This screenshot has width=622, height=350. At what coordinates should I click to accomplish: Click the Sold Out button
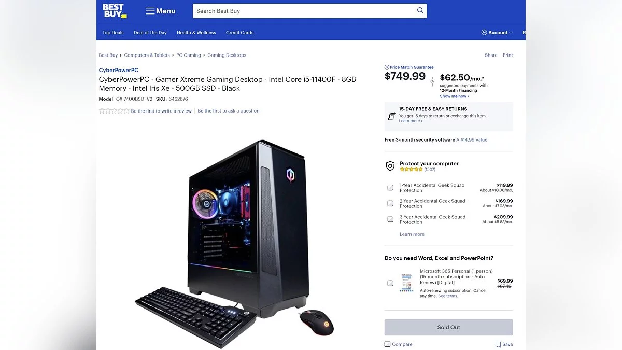point(448,327)
